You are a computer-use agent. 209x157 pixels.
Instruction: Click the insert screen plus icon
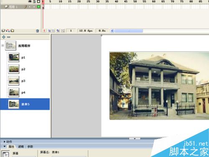pos(4,37)
